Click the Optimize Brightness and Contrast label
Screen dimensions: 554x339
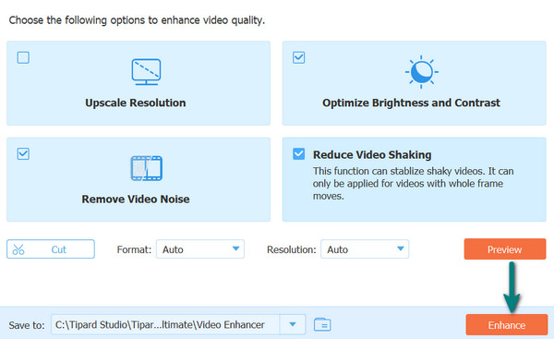(411, 103)
